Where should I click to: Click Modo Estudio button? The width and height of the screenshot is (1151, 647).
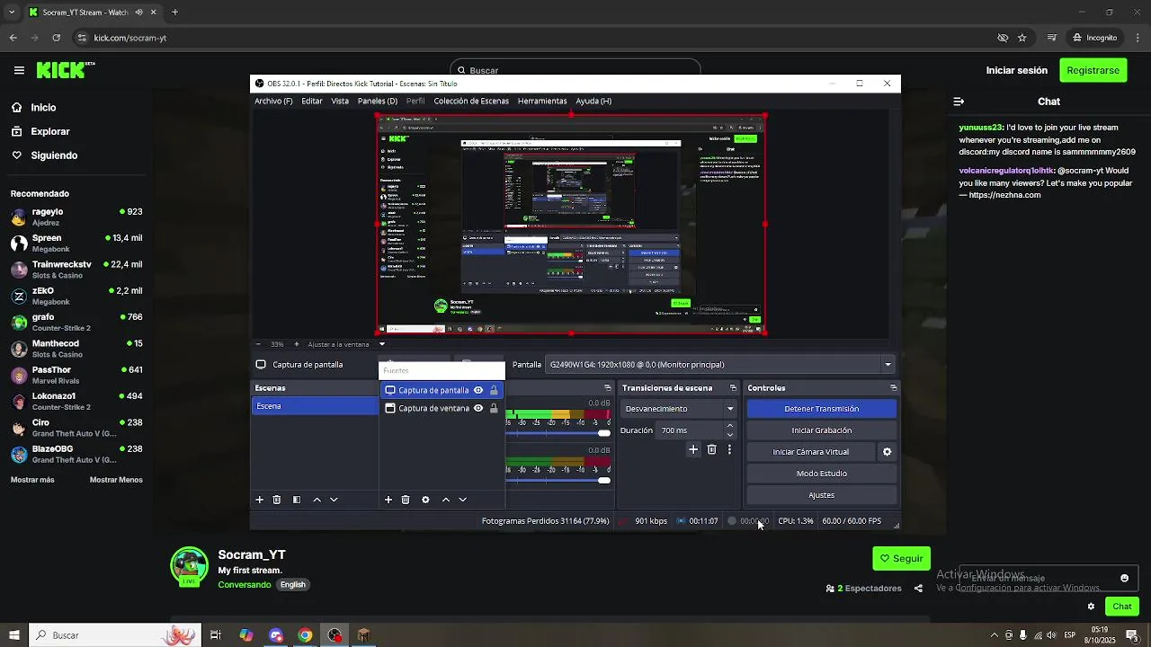pos(822,474)
